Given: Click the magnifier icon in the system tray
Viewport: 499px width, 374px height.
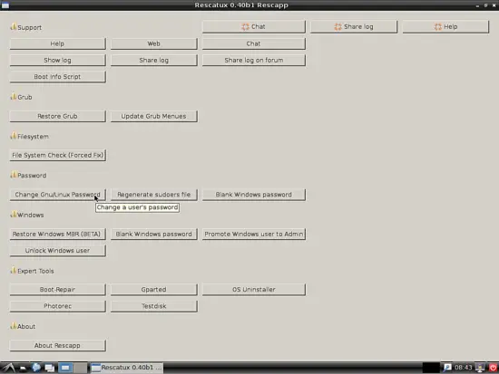Looking at the screenshot, I should pyautogui.click(x=447, y=368).
